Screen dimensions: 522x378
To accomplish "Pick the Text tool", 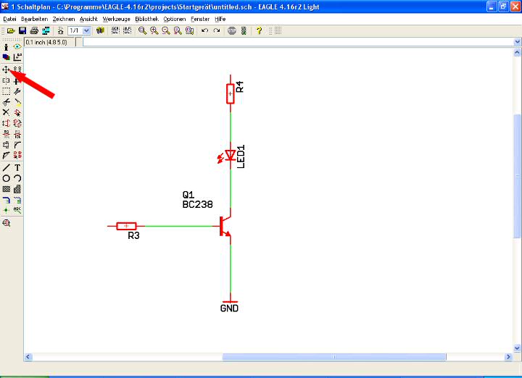I will [x=17, y=167].
